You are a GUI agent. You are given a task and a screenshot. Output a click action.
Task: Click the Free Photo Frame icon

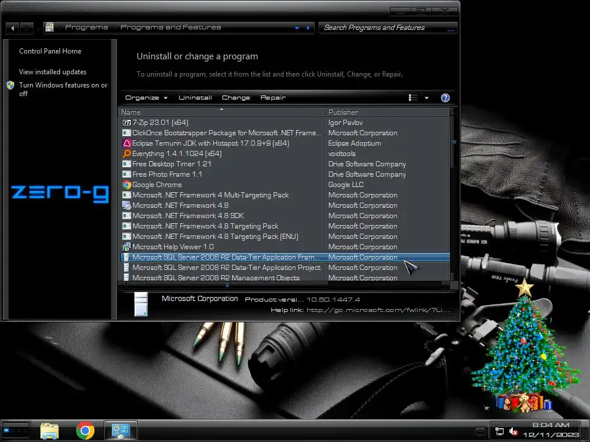coord(126,174)
